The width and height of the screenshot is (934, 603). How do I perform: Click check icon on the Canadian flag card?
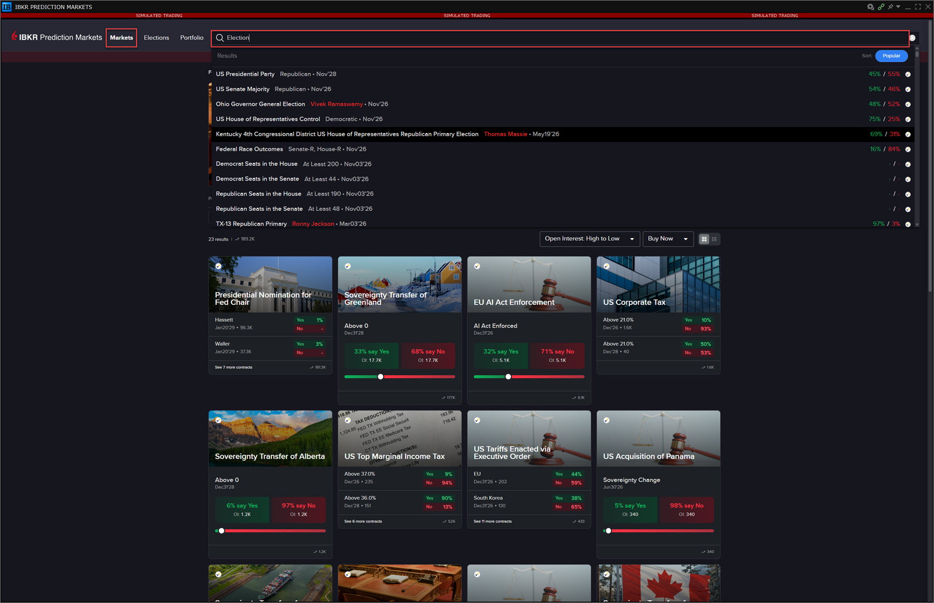coord(607,574)
